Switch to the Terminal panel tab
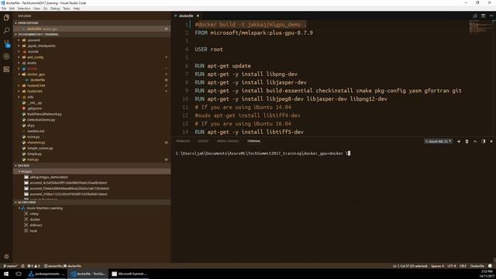Screen dimensions: 496x279 [x=253, y=141]
